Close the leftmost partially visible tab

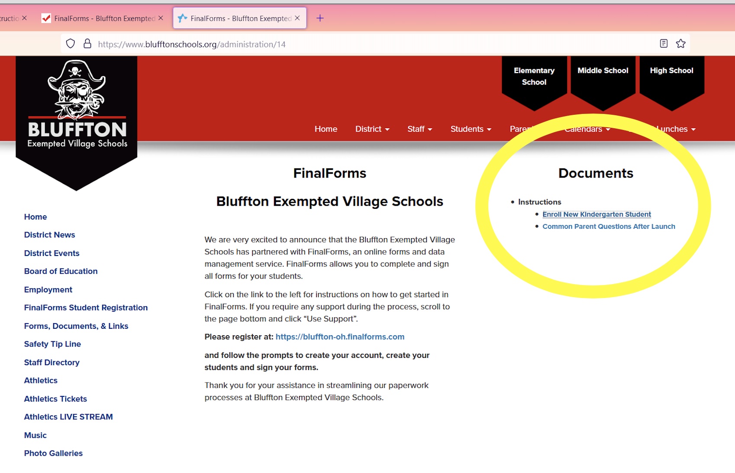[x=24, y=18]
